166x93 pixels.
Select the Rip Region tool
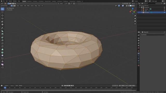click(2, 67)
